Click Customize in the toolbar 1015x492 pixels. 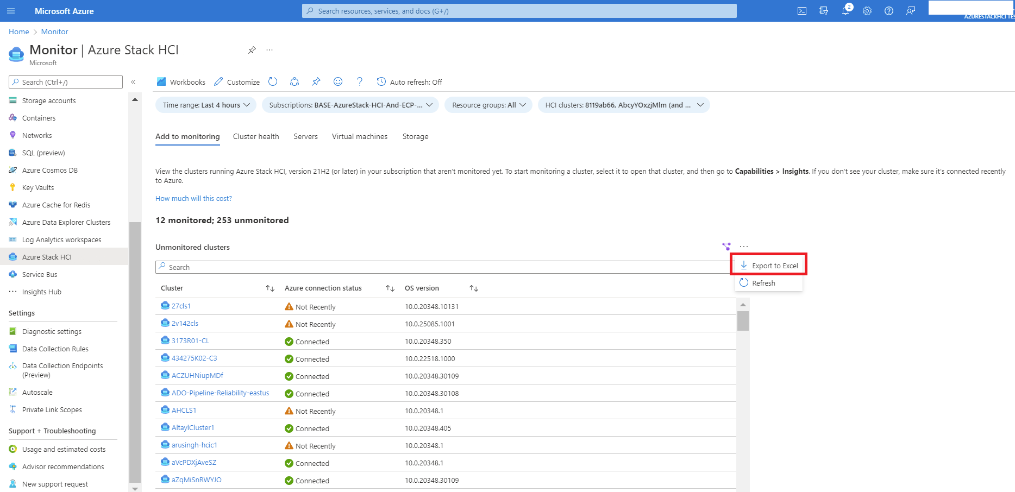(x=237, y=82)
